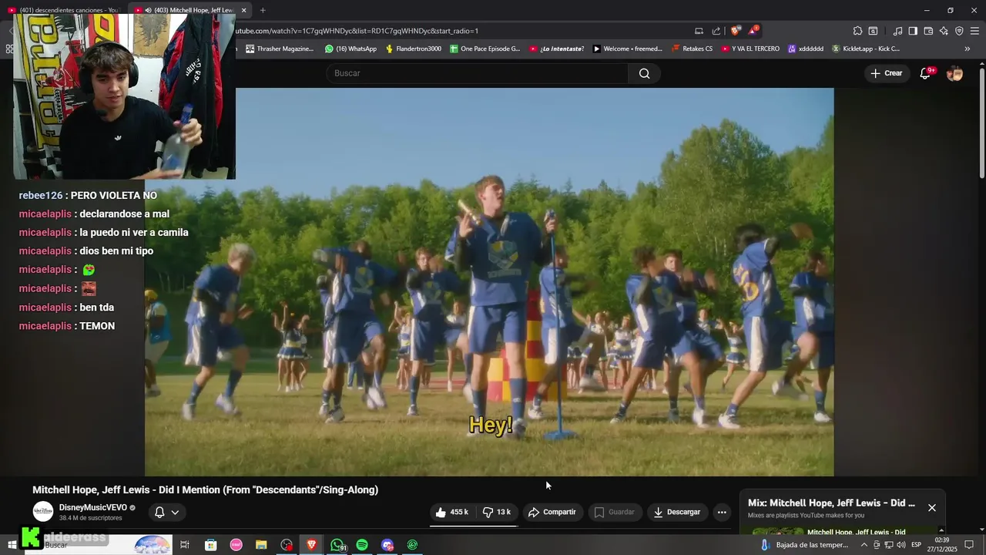Open the (16) WhatsApp bookmark

[x=350, y=49]
